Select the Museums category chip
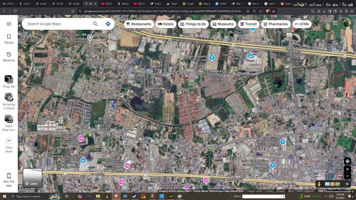The width and height of the screenshot is (356, 200). 223,24
